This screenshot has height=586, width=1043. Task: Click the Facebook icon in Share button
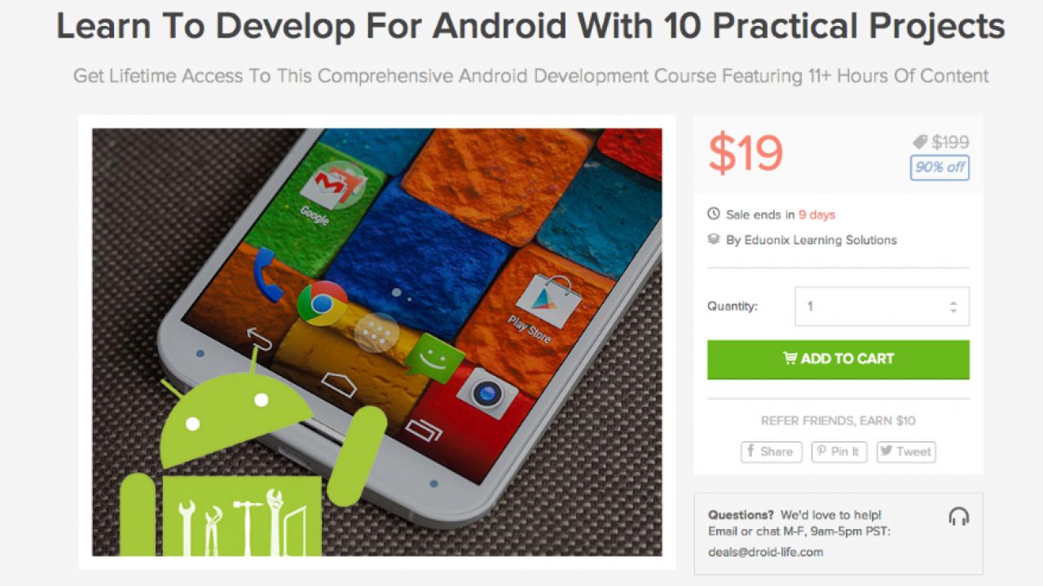coord(750,452)
